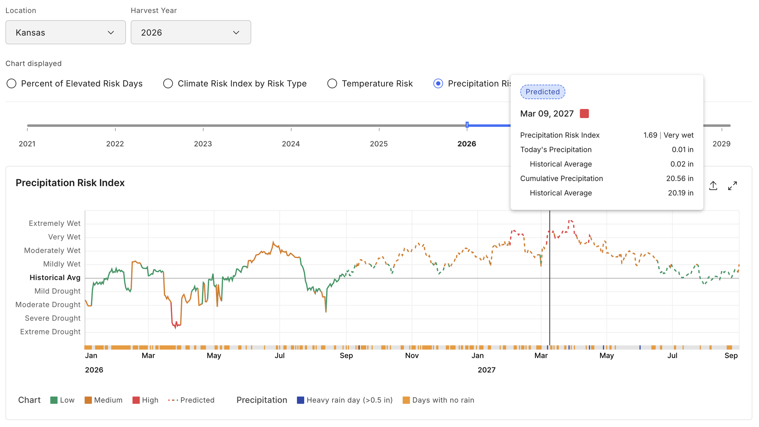Select the Precipitation Risk radio option
The image size is (759, 427).
tap(438, 83)
